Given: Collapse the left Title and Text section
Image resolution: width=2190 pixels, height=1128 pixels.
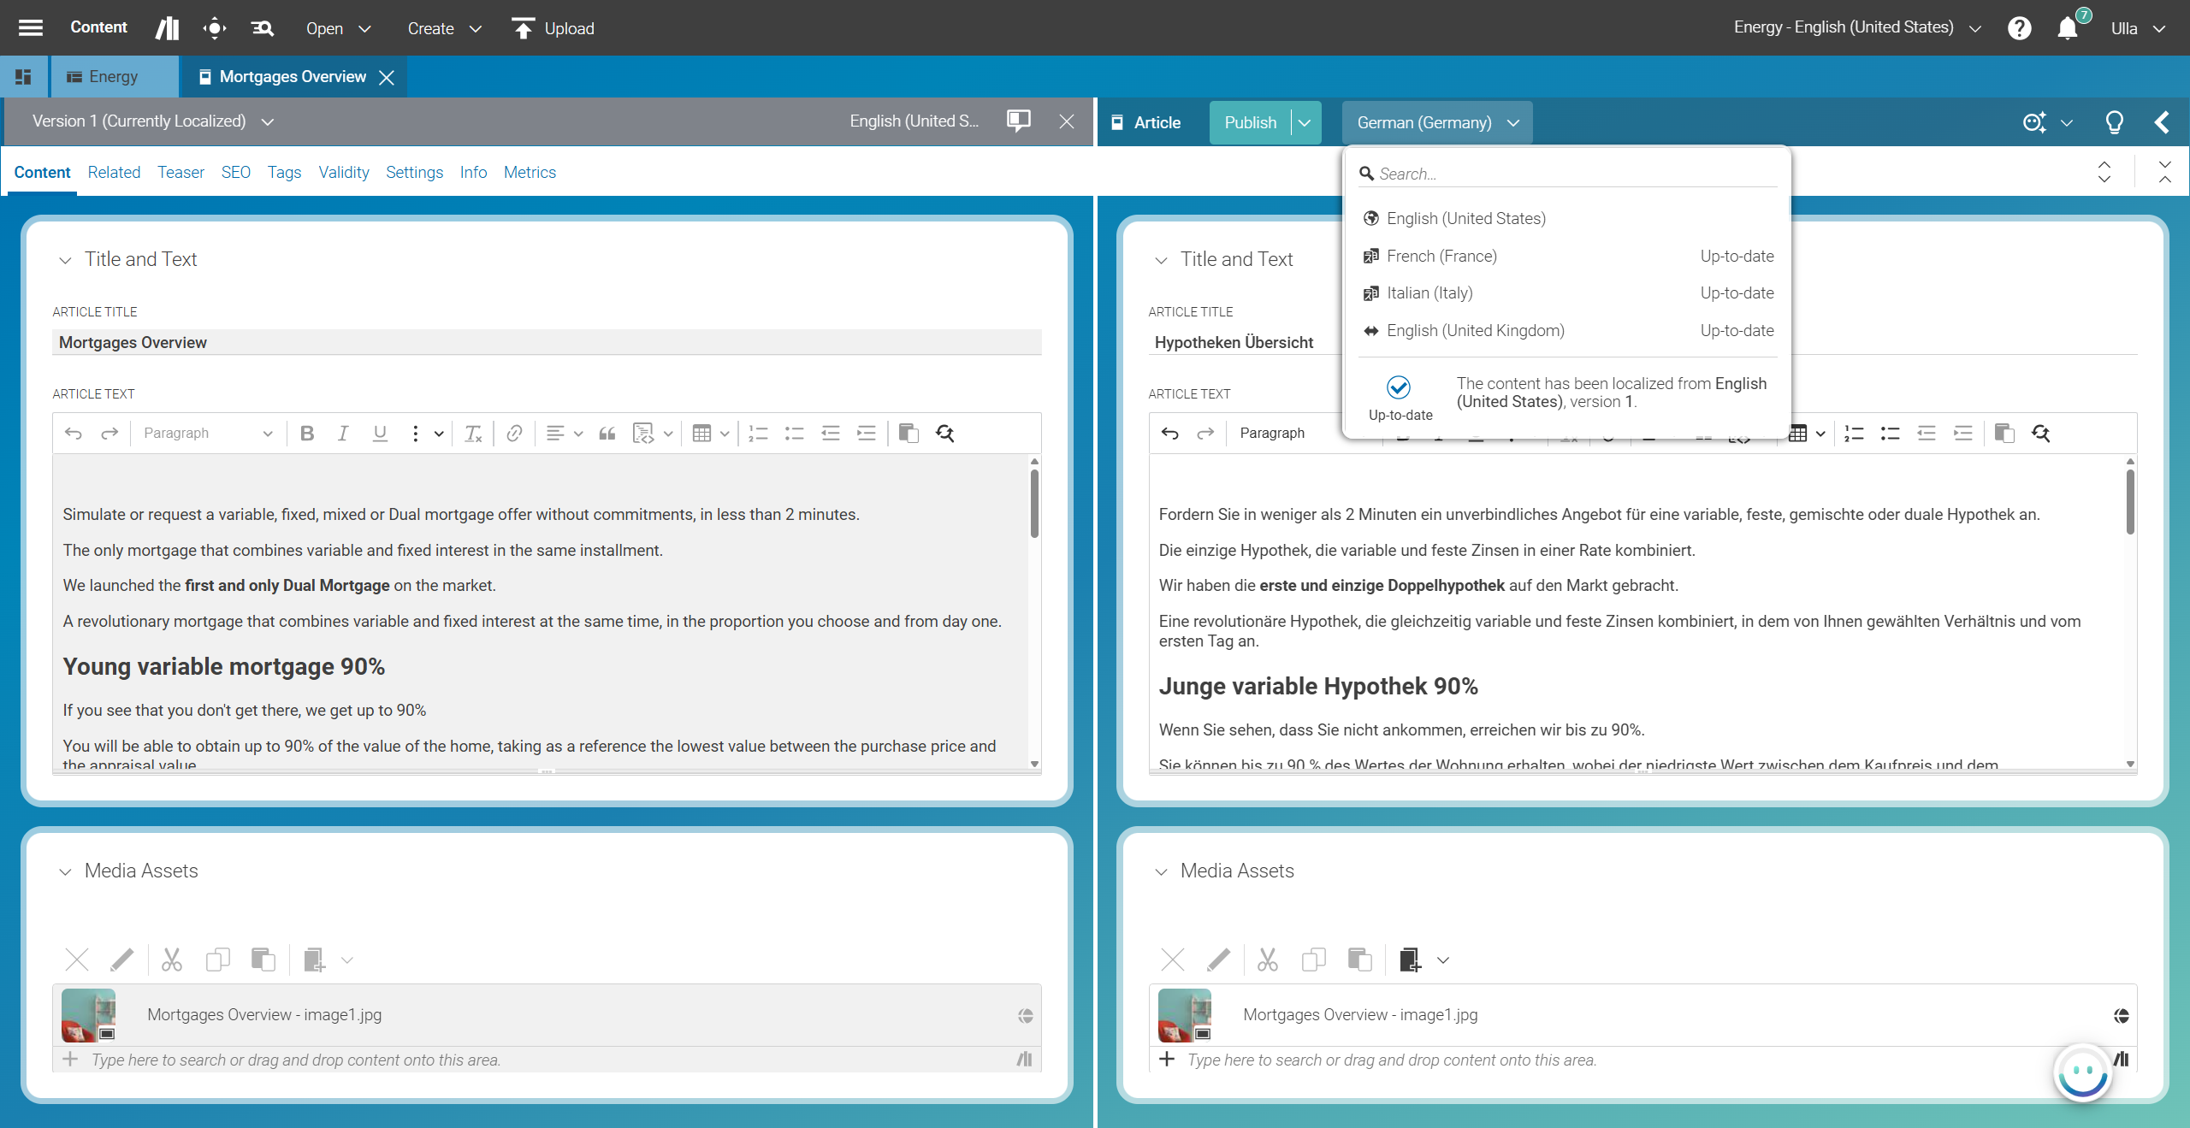Looking at the screenshot, I should coord(65,260).
